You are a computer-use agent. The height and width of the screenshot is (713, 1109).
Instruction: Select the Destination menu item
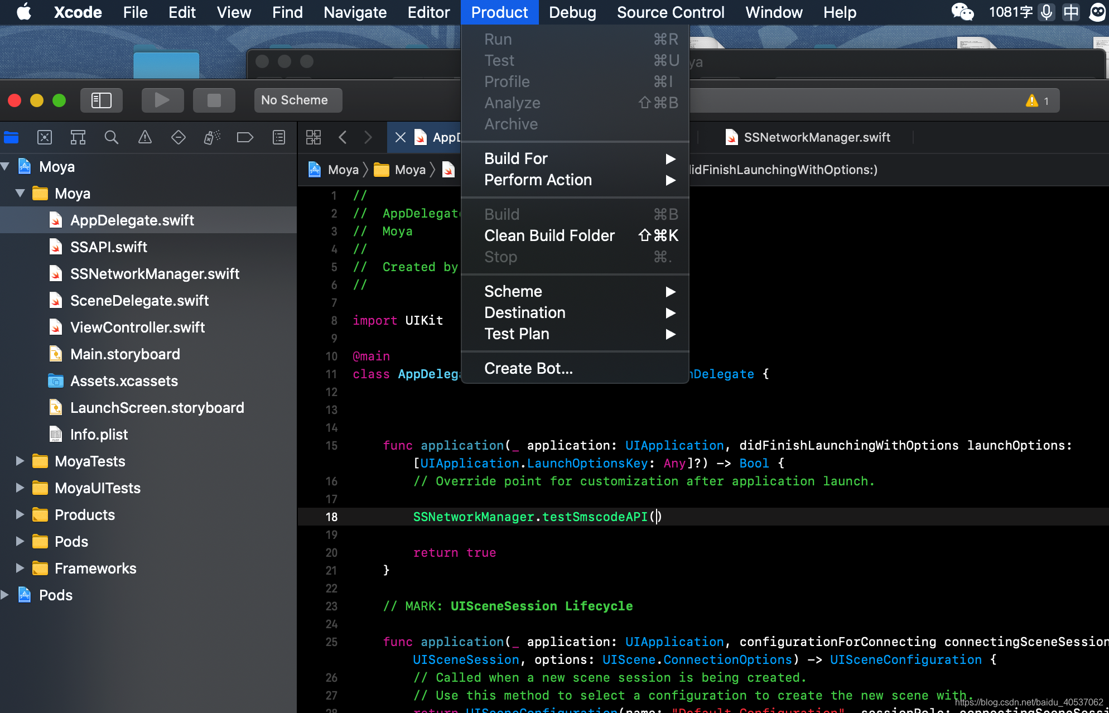(x=524, y=312)
